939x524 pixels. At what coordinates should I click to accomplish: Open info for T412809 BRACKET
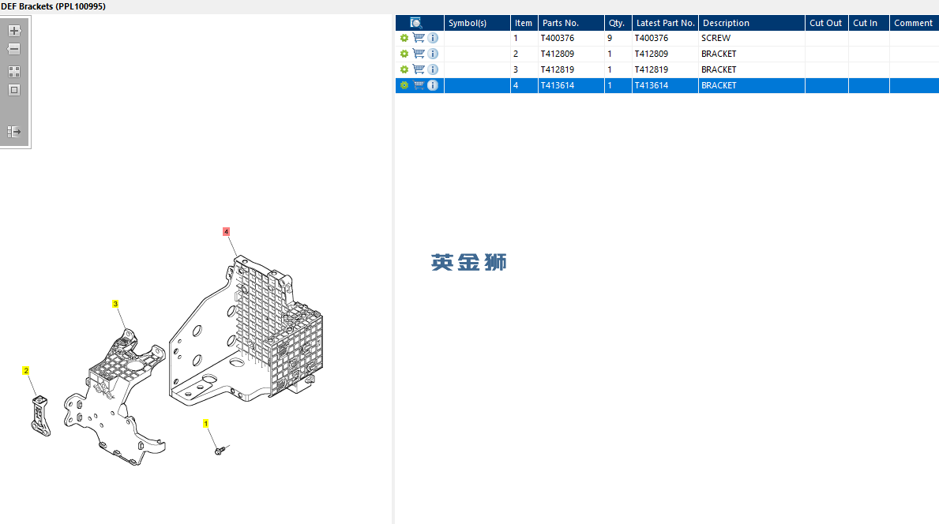433,54
